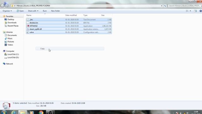This screenshot has width=202, height=114.
Task: Click the valve config file icon
Action: pos(28,32)
